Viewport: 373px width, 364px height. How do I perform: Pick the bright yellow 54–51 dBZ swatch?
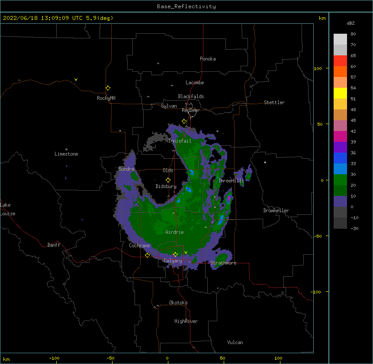pyautogui.click(x=340, y=93)
